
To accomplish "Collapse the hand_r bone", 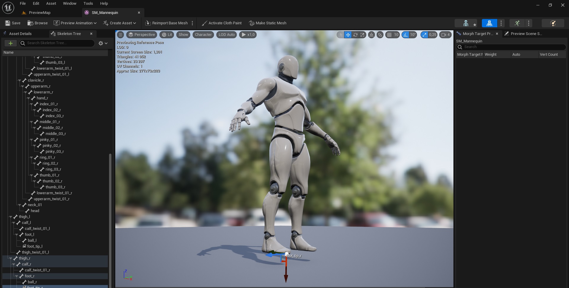I will tap(28, 98).
